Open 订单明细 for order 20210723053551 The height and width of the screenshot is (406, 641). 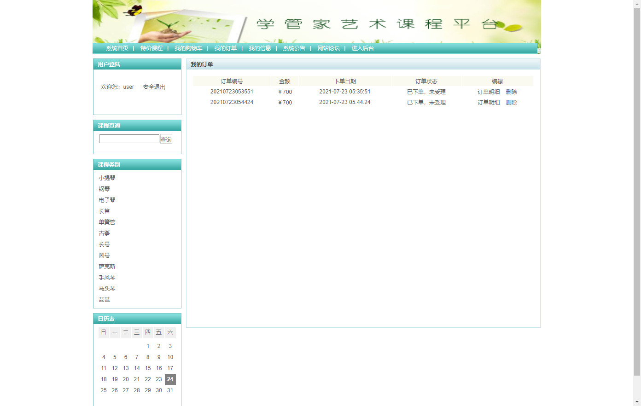tap(489, 92)
